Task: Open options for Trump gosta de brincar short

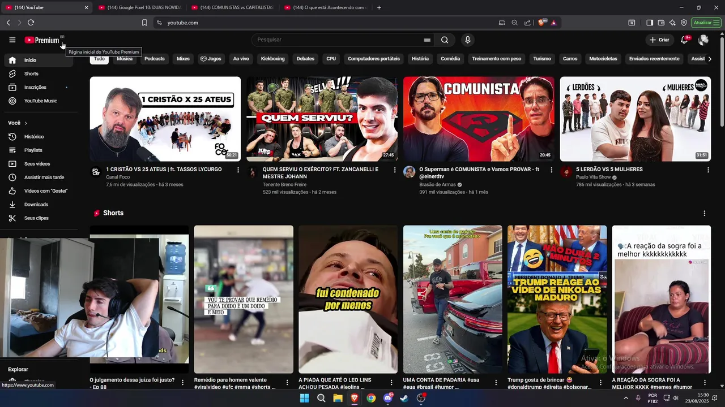Action: pos(600,383)
